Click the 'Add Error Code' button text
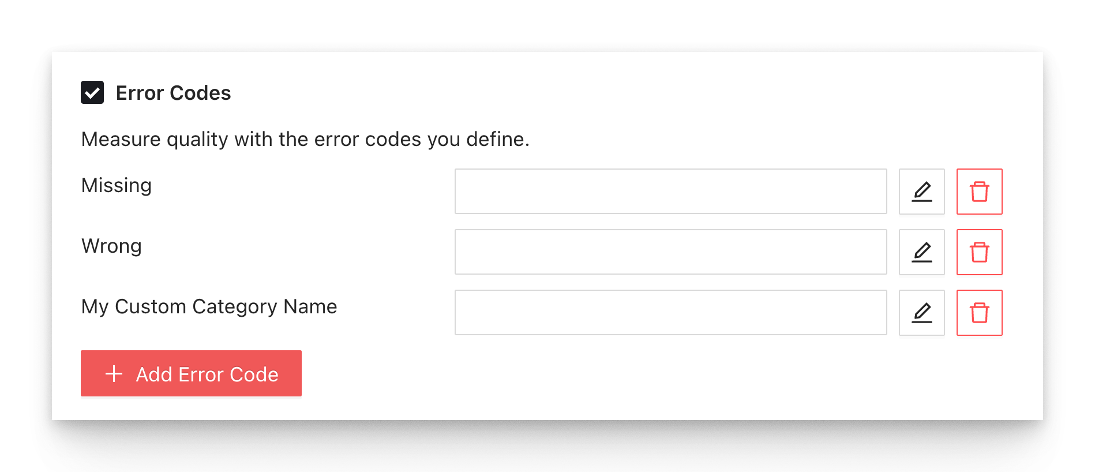 (x=207, y=374)
